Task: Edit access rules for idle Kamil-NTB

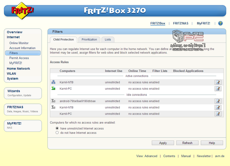Action: [218, 107]
